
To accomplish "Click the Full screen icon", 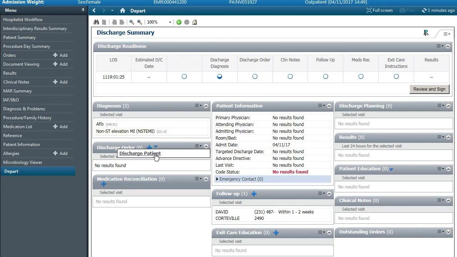I will pos(369,10).
